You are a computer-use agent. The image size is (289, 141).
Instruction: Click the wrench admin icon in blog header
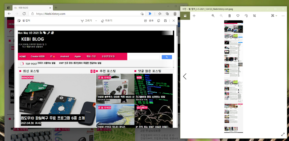pos(49,33)
